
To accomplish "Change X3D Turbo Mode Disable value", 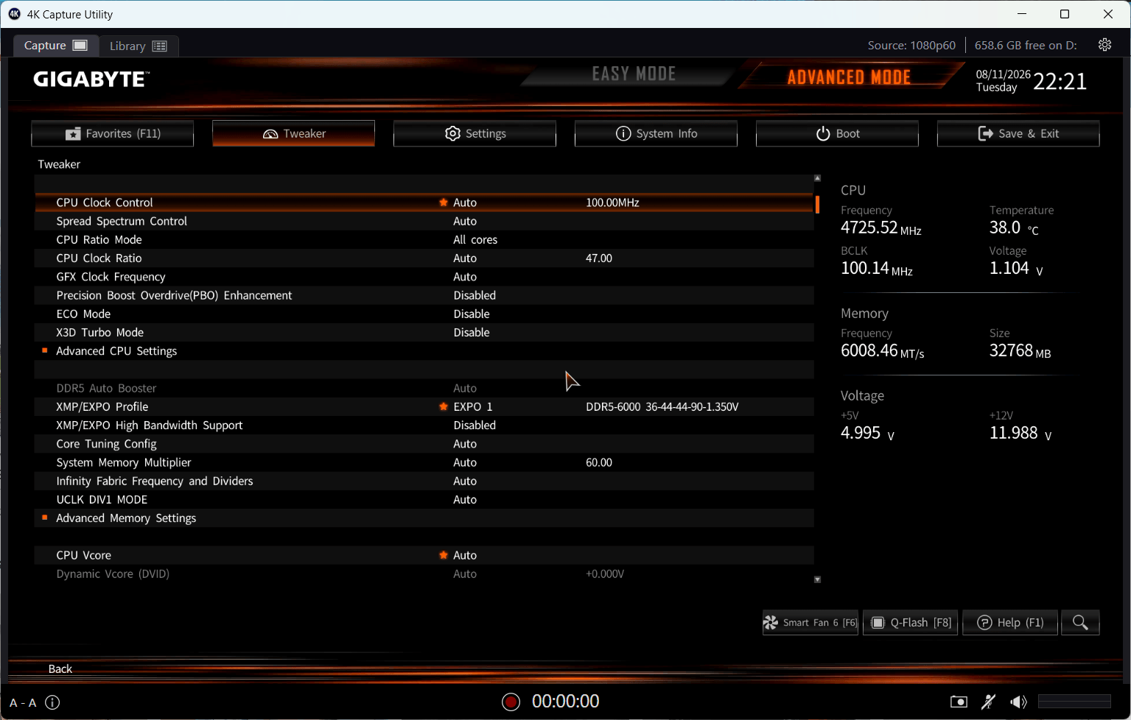I will click(472, 333).
